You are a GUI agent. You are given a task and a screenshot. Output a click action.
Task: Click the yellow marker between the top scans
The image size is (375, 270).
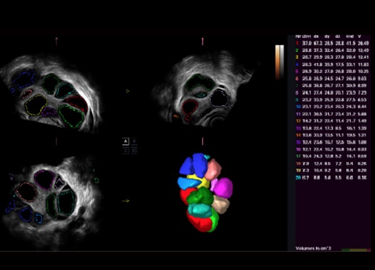coord(127,91)
